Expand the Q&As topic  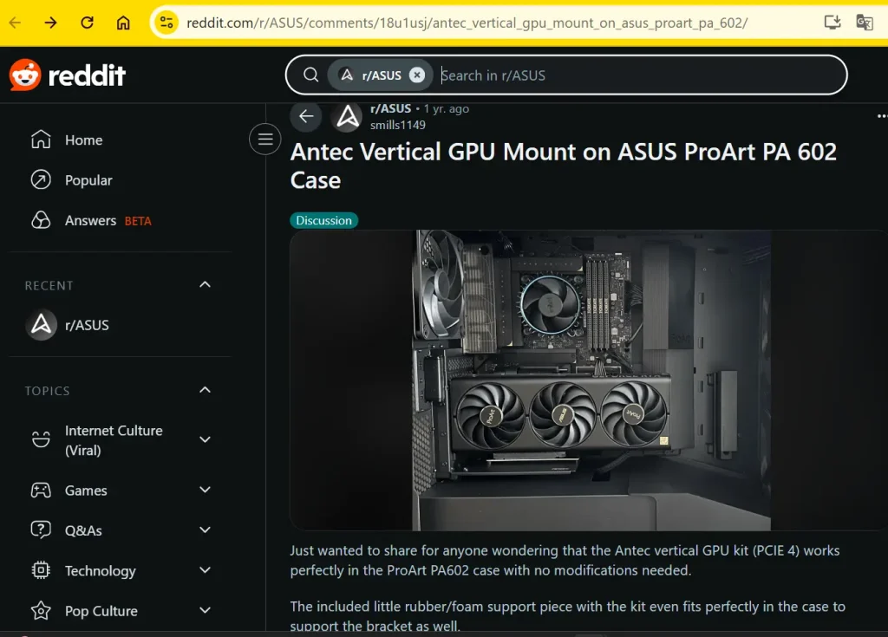[x=205, y=530]
